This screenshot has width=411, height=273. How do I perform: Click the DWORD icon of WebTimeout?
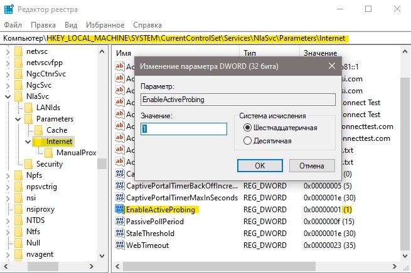click(120, 245)
